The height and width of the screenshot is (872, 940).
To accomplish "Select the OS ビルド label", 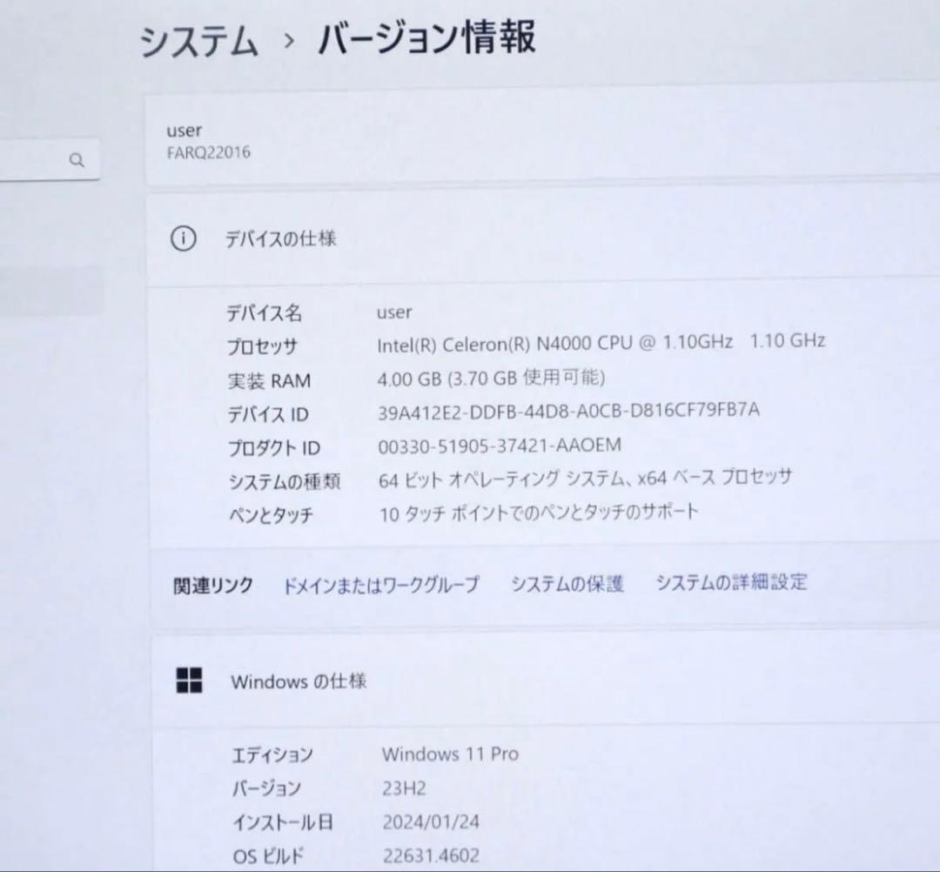I will (x=268, y=855).
